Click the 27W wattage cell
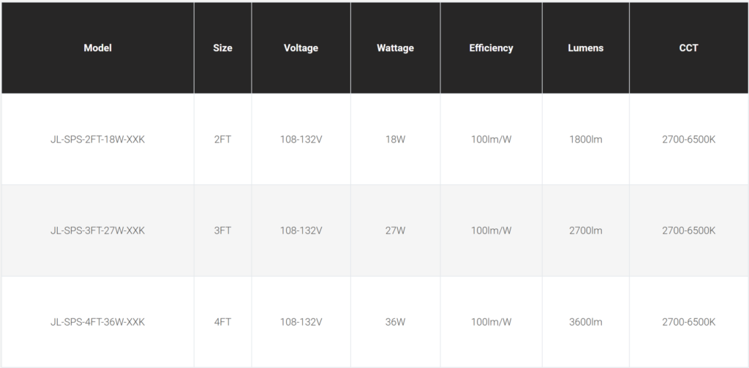749x368 pixels. [395, 230]
